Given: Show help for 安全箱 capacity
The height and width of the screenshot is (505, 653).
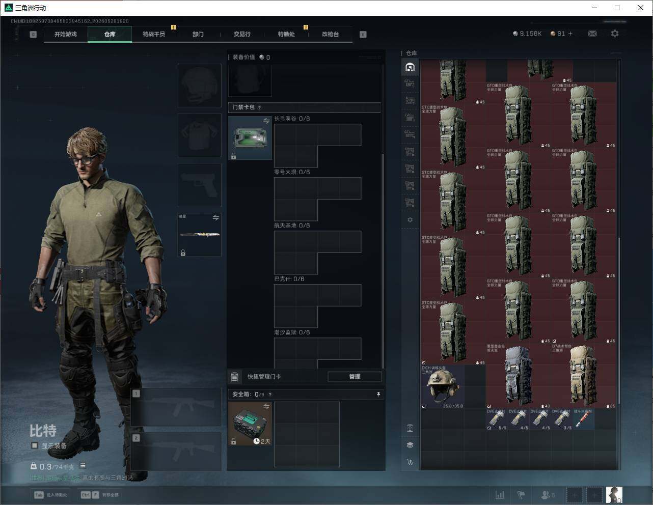Looking at the screenshot, I should [x=270, y=395].
